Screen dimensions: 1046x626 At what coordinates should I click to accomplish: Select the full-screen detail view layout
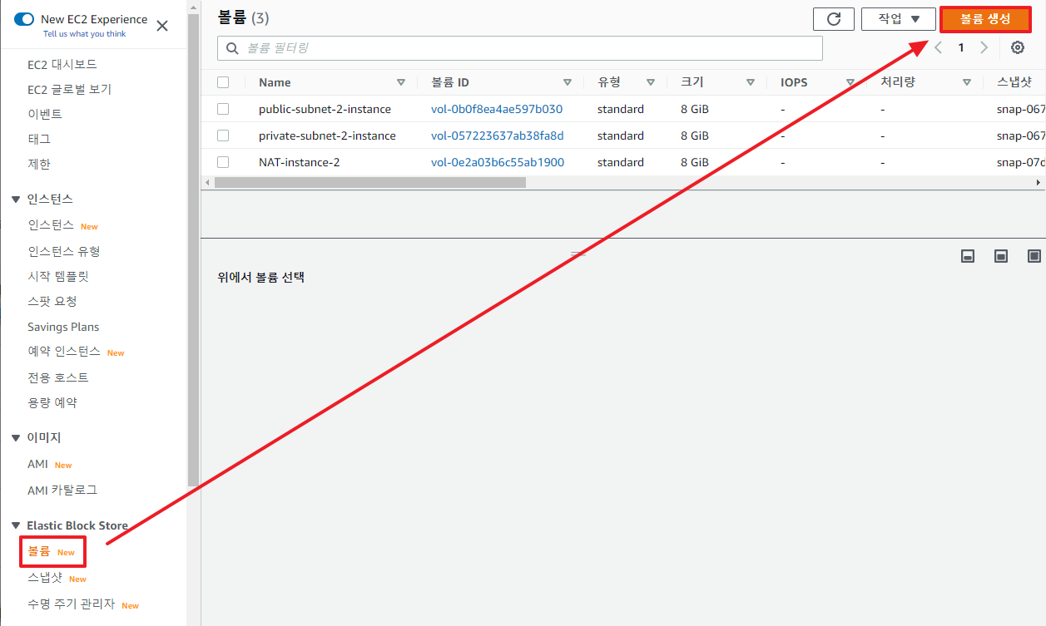point(1034,256)
